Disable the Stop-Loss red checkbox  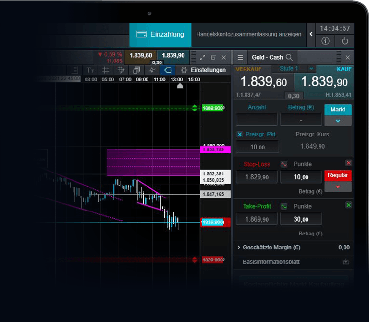click(x=348, y=163)
